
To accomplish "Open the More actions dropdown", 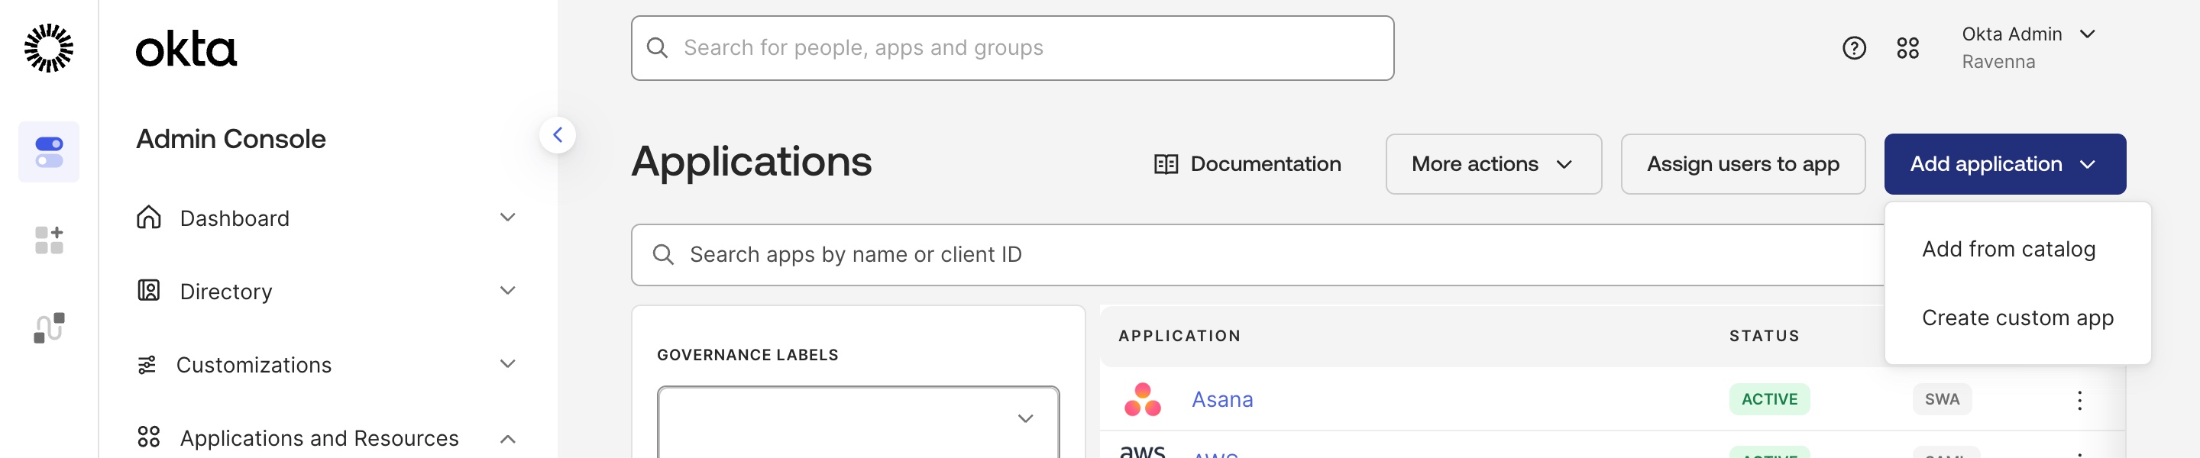I will click(x=1493, y=164).
